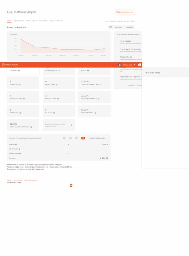Show help for Boletos Pagos

(58, 99)
